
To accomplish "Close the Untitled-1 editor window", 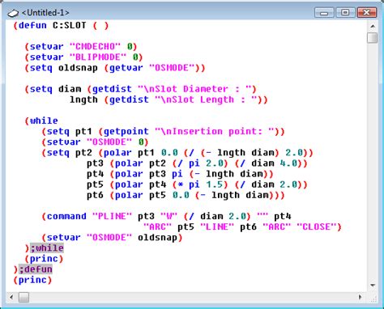I will 367,13.
